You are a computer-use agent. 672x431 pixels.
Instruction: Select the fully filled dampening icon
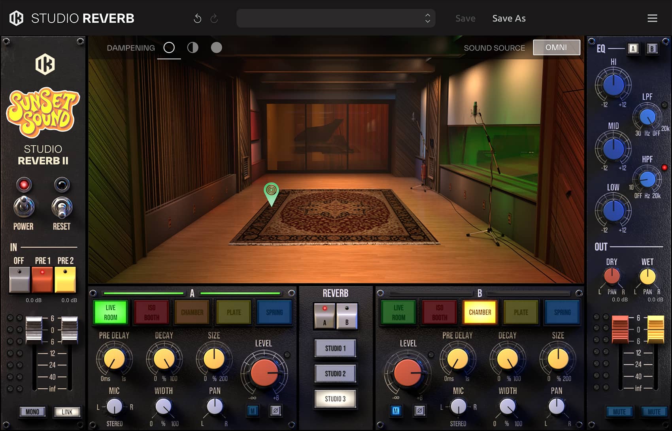pos(216,48)
